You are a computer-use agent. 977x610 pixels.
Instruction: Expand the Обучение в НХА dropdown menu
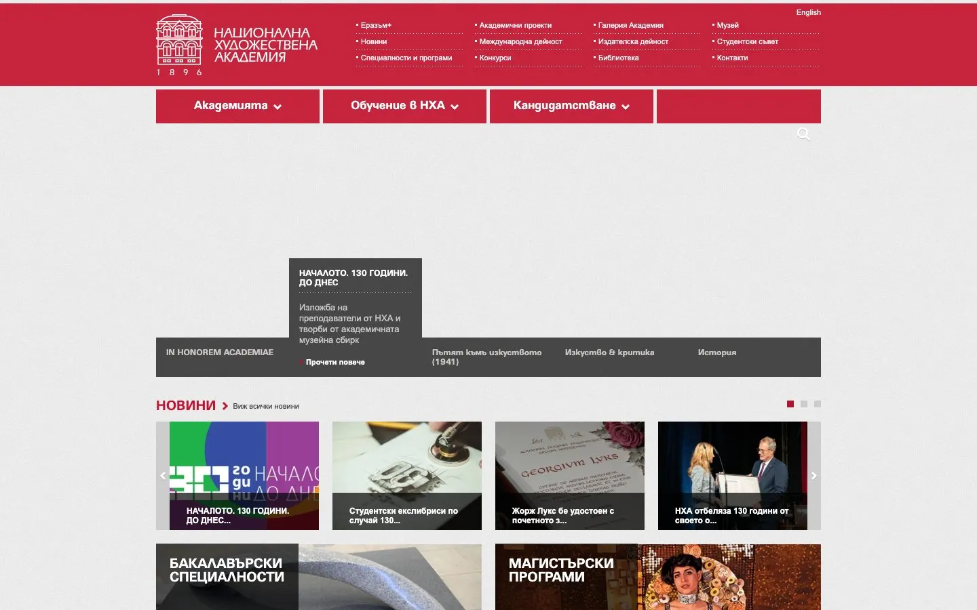point(404,106)
